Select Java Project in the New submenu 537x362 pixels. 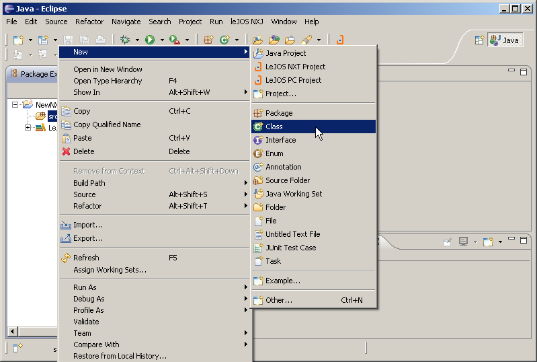coord(314,53)
